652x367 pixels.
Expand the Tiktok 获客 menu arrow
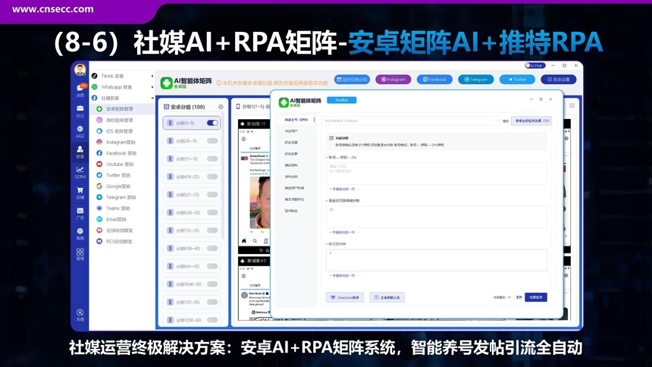(152, 76)
